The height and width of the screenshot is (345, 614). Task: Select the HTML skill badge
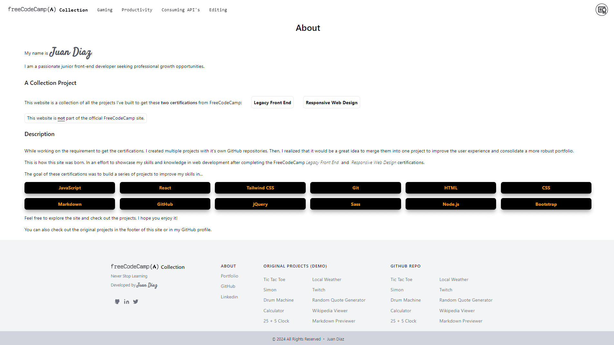[x=451, y=188]
